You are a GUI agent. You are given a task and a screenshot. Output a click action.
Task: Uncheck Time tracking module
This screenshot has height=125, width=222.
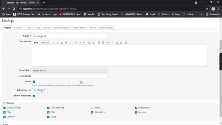coord(48,108)
